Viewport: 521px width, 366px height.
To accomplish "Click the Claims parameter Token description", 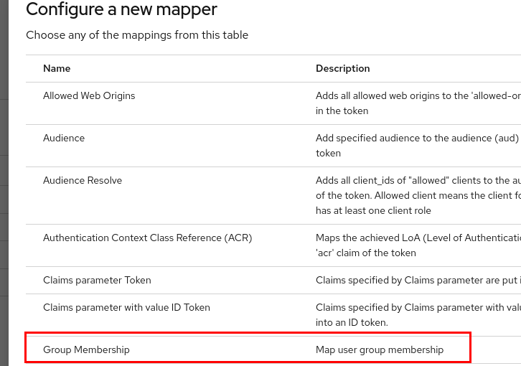I will [x=418, y=280].
